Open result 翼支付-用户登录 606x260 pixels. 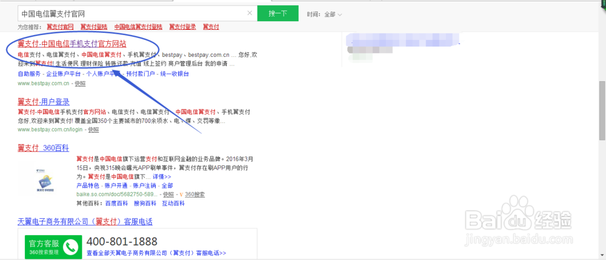point(44,102)
